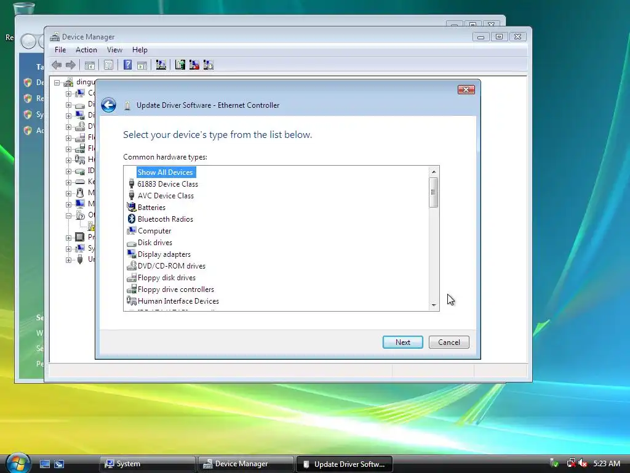Click the warning-flagged device under Other devices
The width and height of the screenshot is (630, 473).
(92, 226)
